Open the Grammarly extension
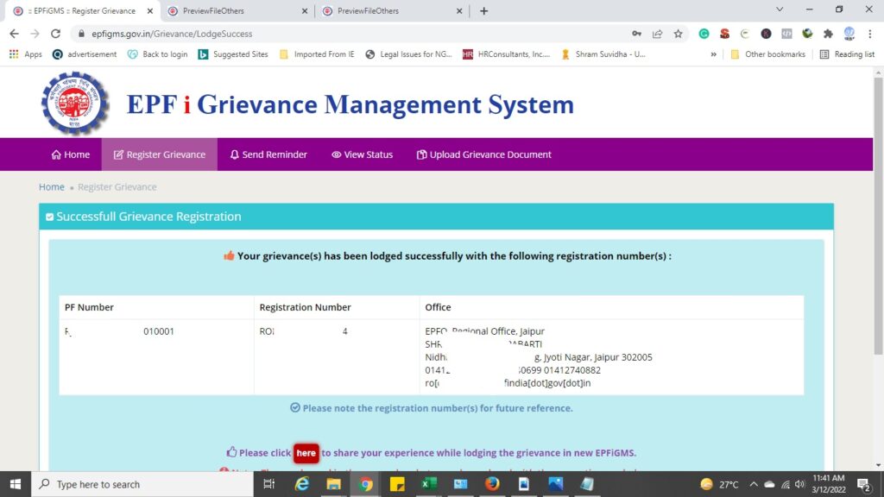 pyautogui.click(x=704, y=34)
